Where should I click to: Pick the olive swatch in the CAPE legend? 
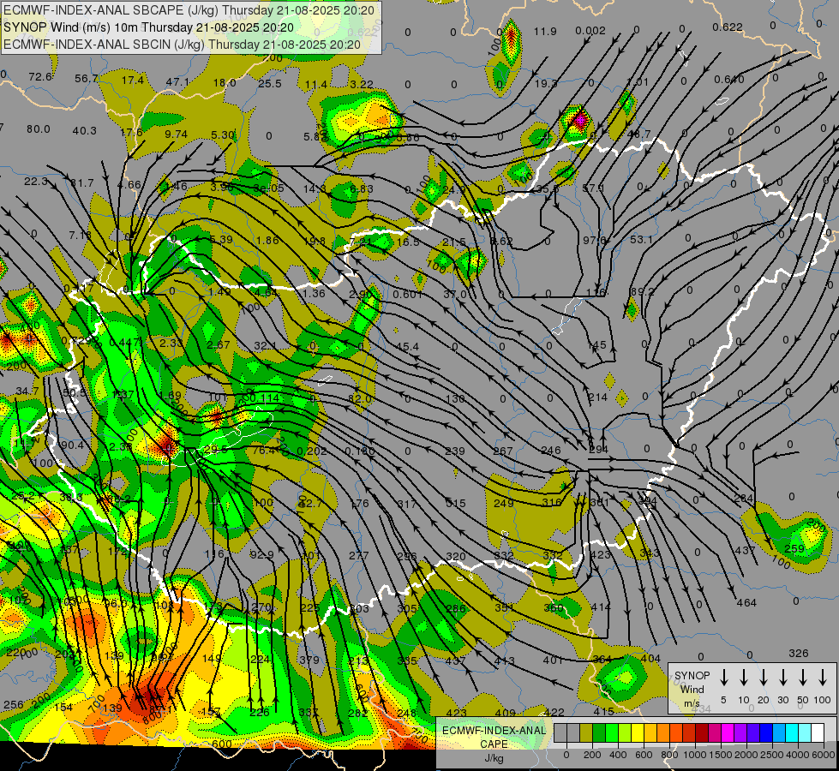pos(586,733)
